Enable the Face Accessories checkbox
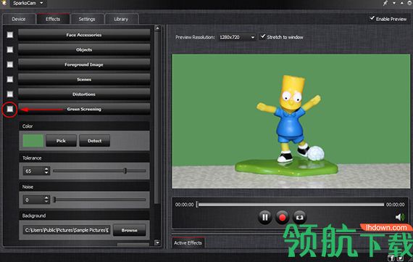This screenshot has height=262, width=413. tap(10, 35)
